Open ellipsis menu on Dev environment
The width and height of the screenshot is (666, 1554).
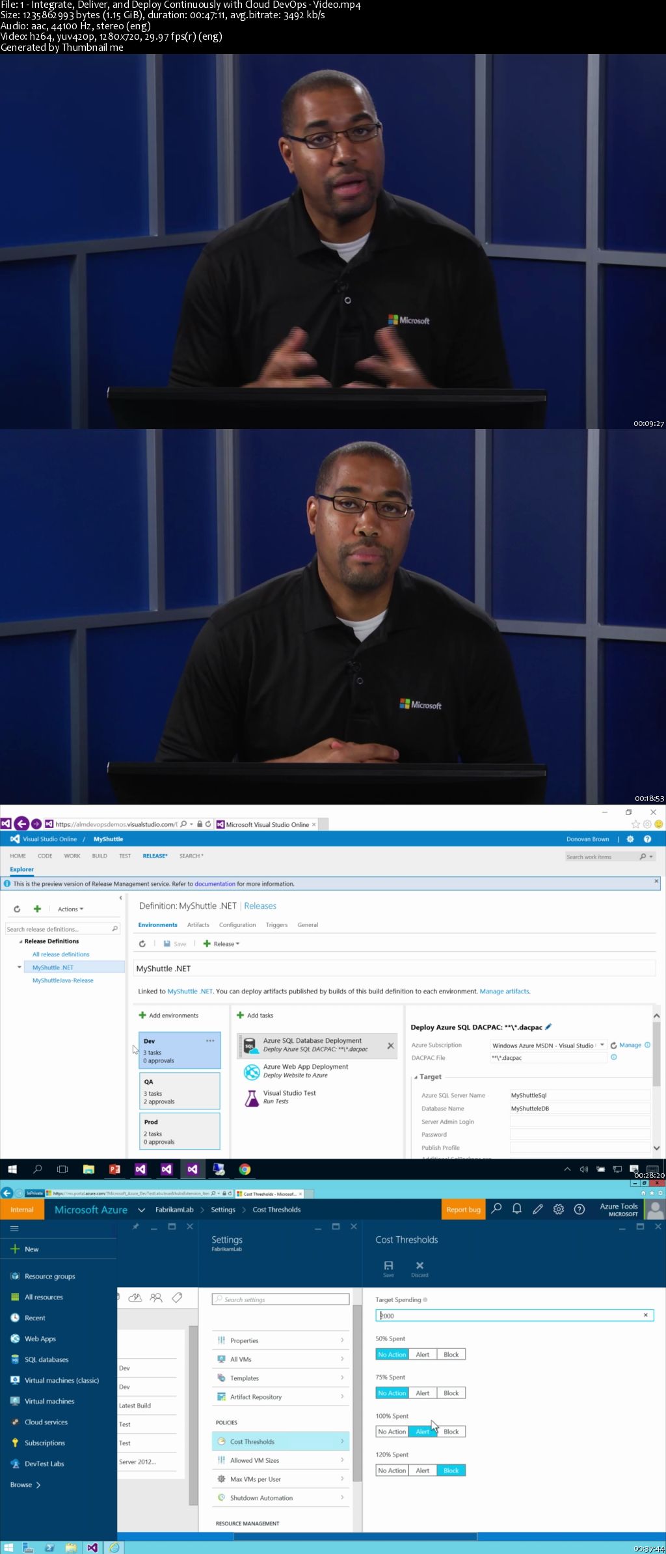click(210, 1040)
